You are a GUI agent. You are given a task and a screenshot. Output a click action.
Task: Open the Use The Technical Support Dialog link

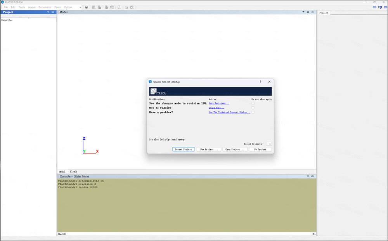[x=229, y=112]
